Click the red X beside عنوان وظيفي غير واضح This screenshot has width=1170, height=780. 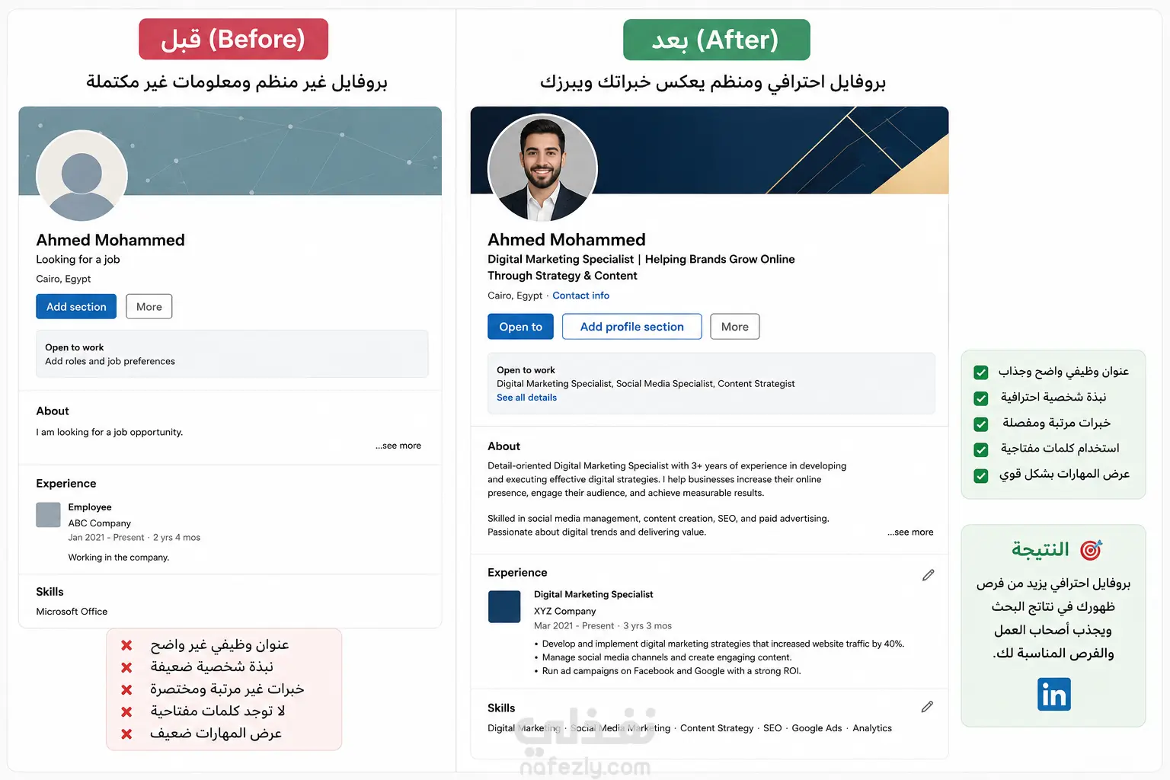point(126,645)
